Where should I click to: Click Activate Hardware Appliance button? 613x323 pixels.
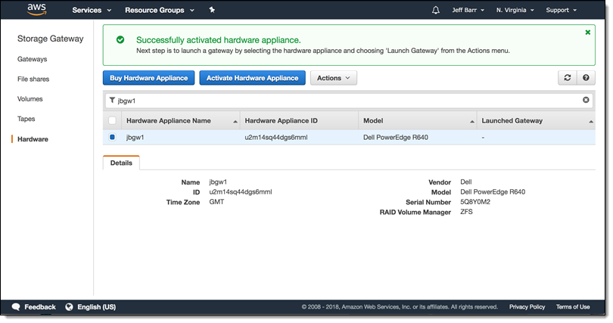coord(252,78)
